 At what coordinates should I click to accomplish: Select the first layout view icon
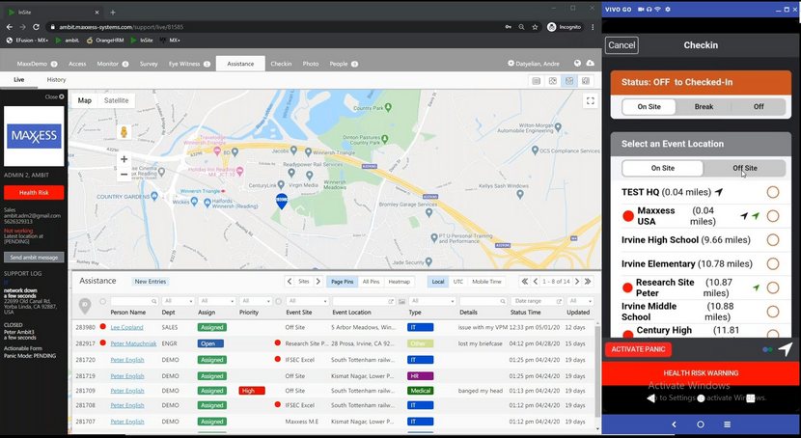537,81
